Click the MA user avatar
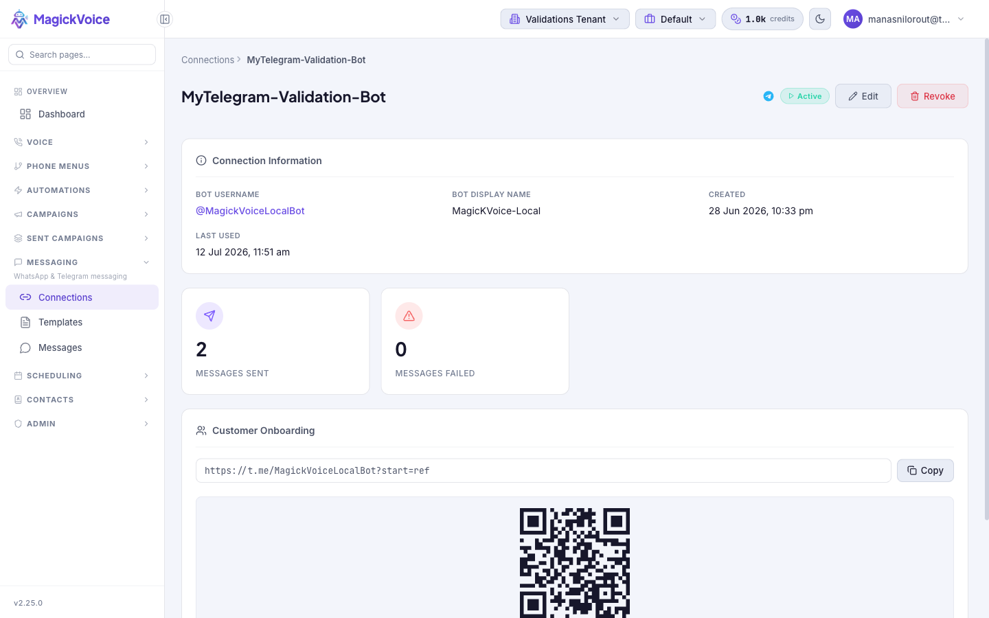This screenshot has width=989, height=618. 853,19
